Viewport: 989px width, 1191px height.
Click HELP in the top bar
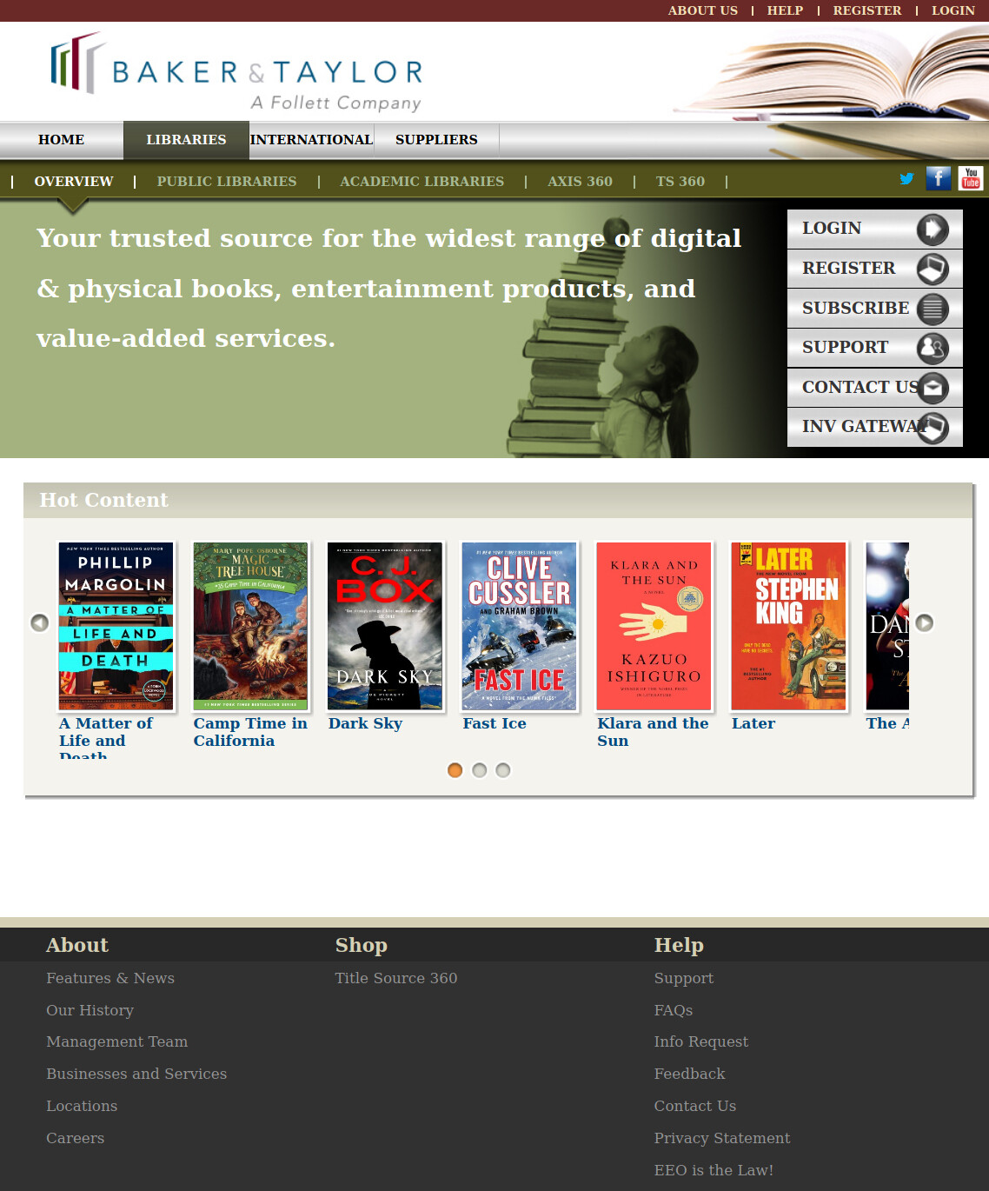[785, 10]
